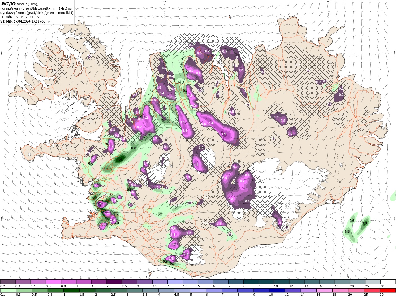Click the darkest mauve 0.2 snow scale swatch

pyautogui.click(x=8, y=282)
